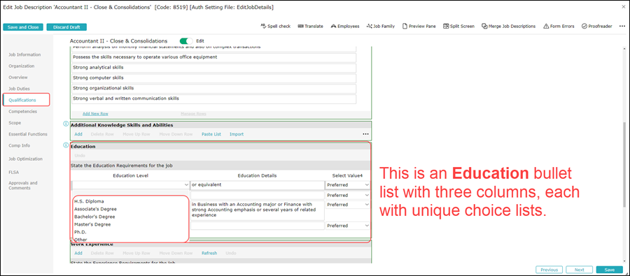Click Add New Row link
The width and height of the screenshot is (630, 276).
point(95,113)
